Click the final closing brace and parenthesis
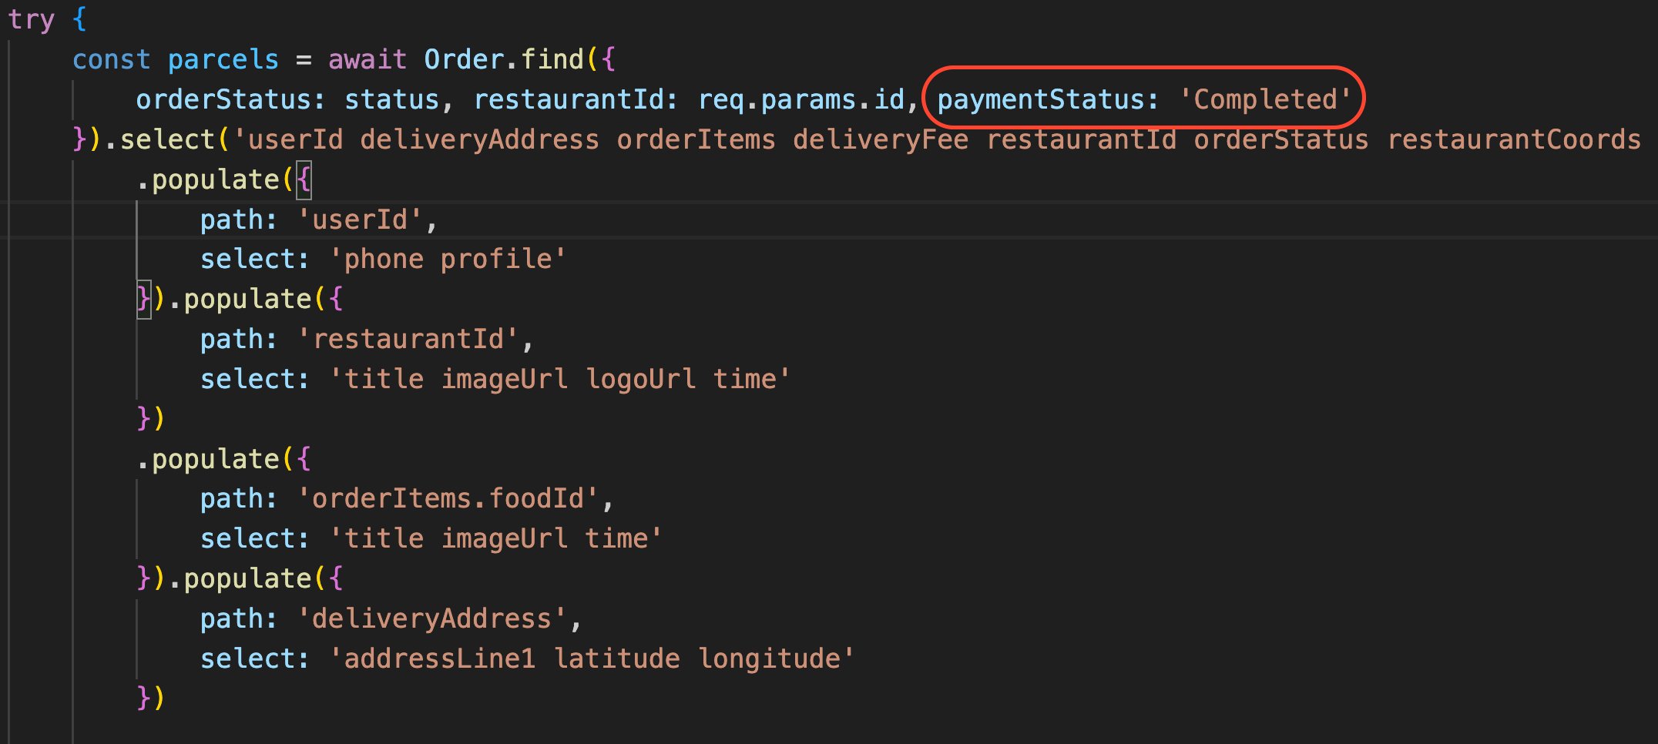Image resolution: width=1658 pixels, height=744 pixels. (151, 698)
